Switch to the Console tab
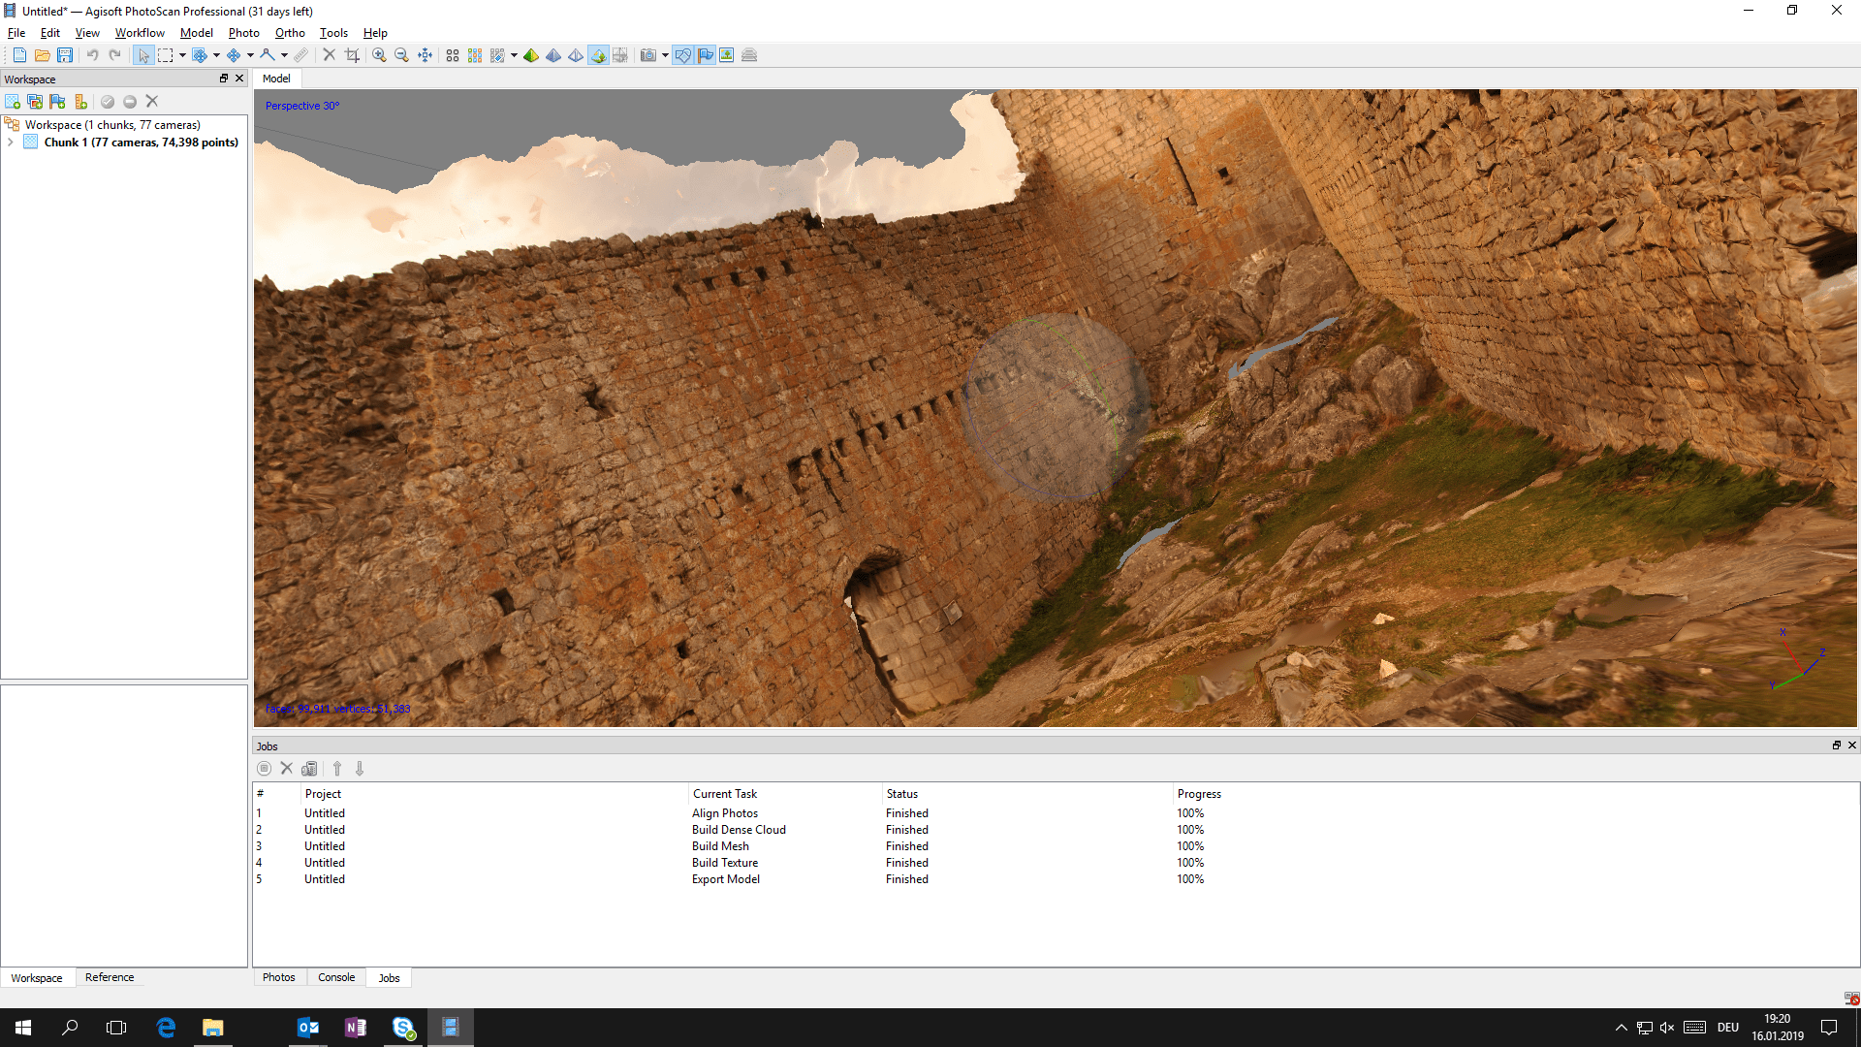This screenshot has width=1861, height=1047. (x=336, y=977)
